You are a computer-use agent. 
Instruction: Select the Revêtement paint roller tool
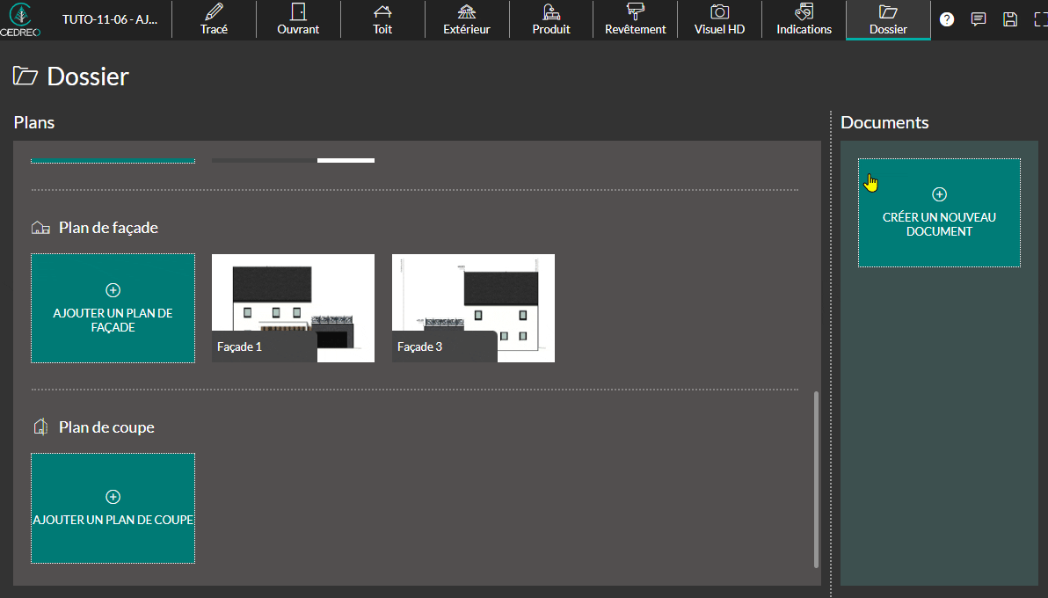636,19
